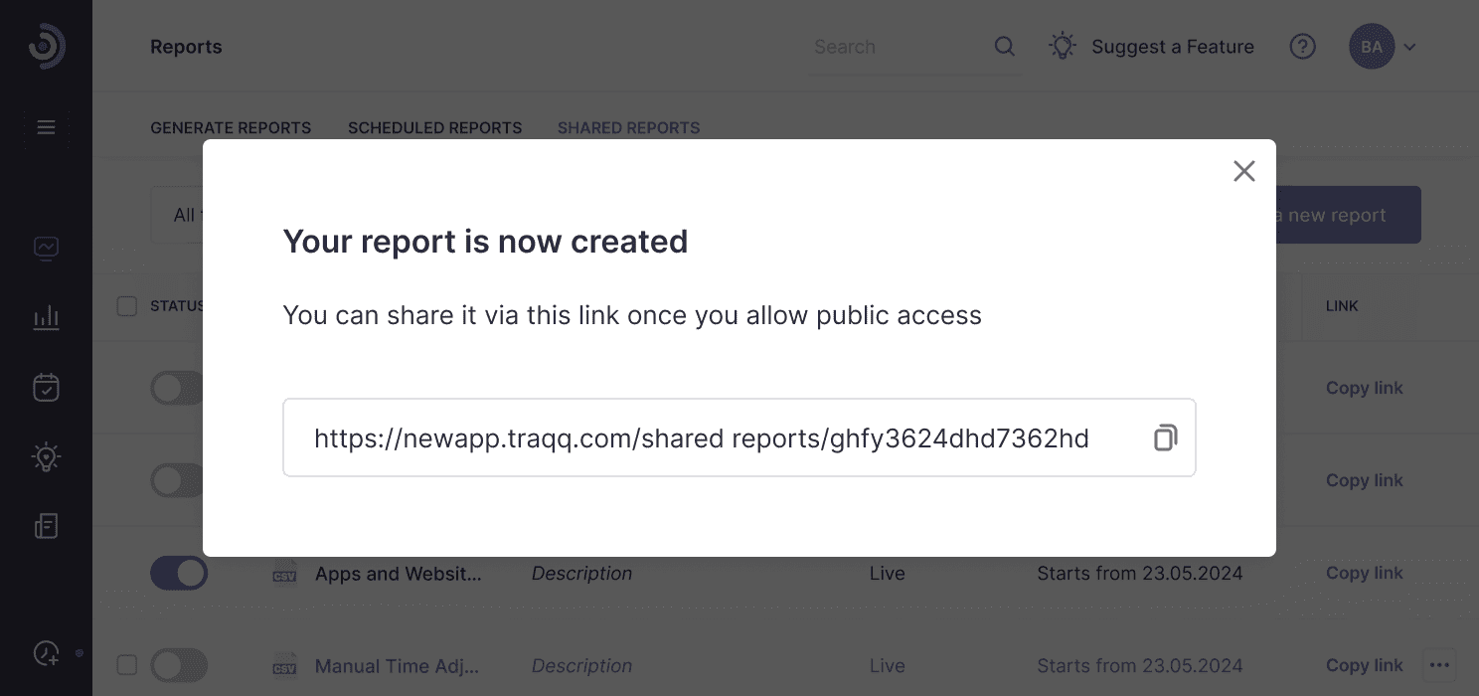The height and width of the screenshot is (696, 1479).
Task: Open the reports document icon in the sidebar
Action: coord(46,526)
